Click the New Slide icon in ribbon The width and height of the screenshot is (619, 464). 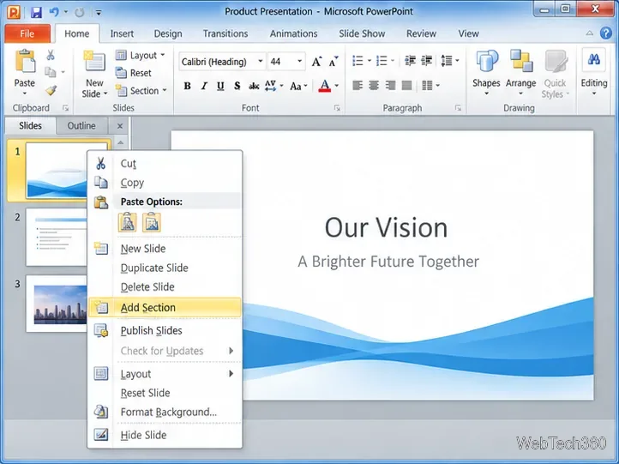point(94,61)
